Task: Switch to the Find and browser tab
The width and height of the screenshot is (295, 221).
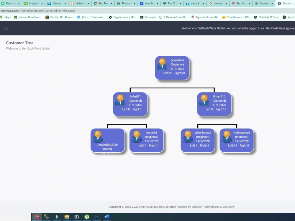Action: coord(124,3)
